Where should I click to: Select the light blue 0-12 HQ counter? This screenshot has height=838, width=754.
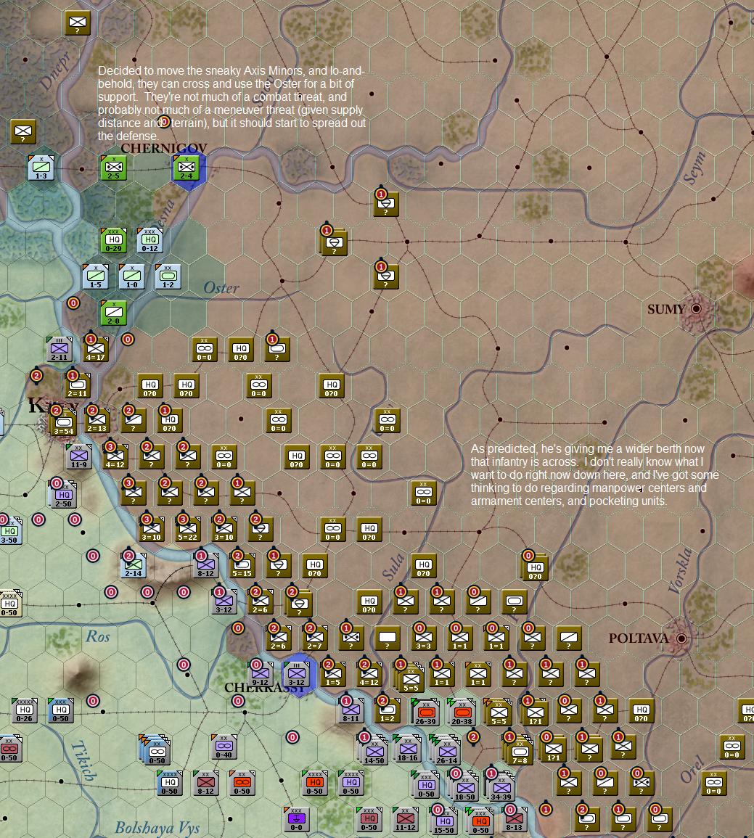150,241
